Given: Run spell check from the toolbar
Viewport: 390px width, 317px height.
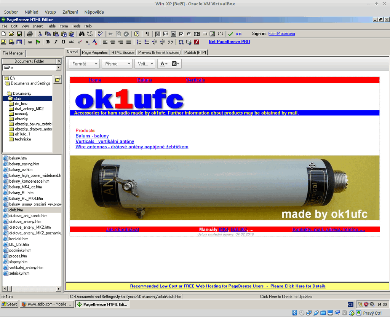Looking at the screenshot, I should coord(99,34).
